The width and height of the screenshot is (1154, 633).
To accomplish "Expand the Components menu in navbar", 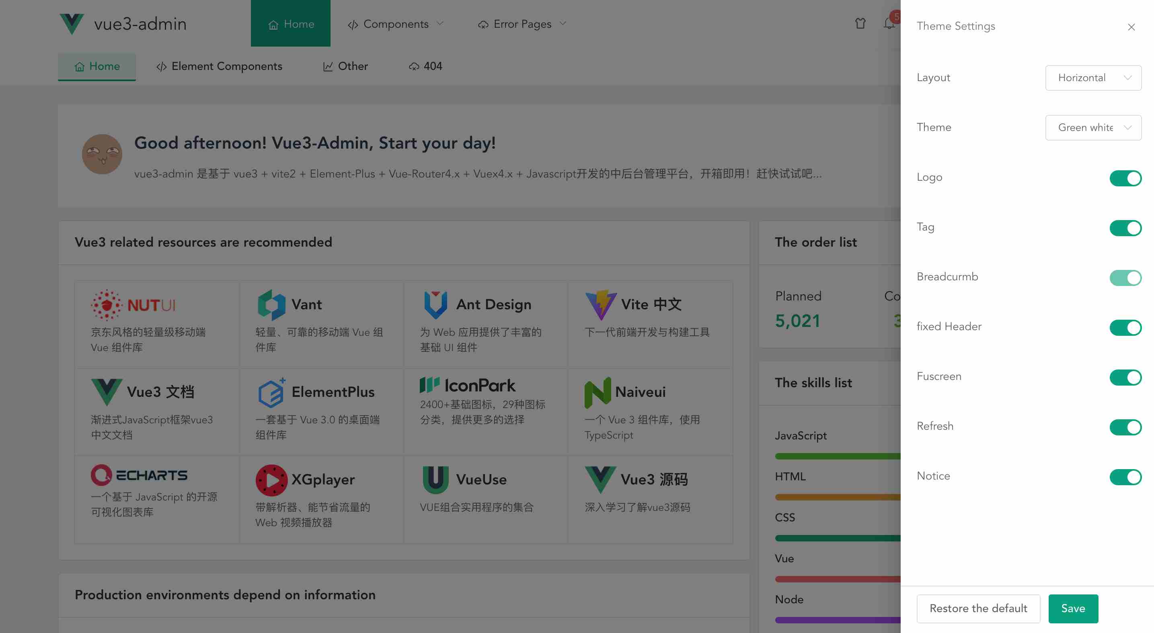I will 396,24.
